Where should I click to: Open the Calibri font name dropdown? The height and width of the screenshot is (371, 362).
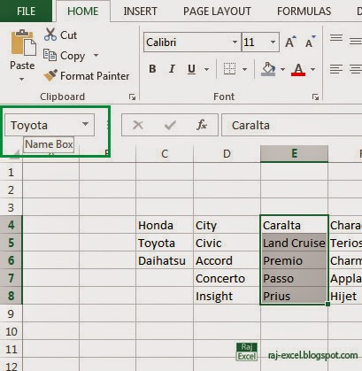click(235, 42)
